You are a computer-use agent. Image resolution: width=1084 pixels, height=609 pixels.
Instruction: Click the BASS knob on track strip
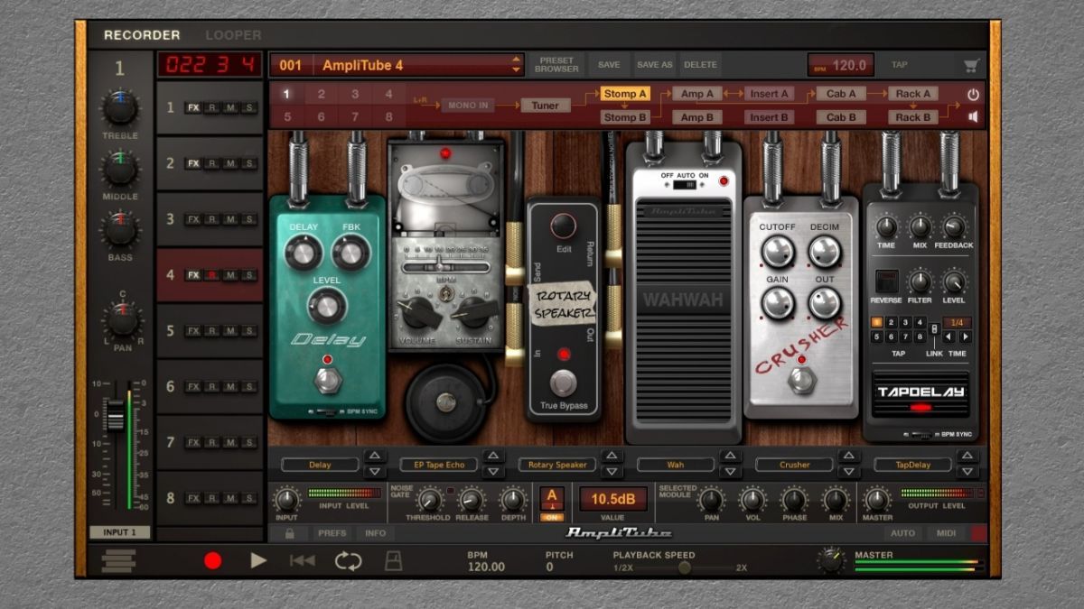tap(120, 230)
